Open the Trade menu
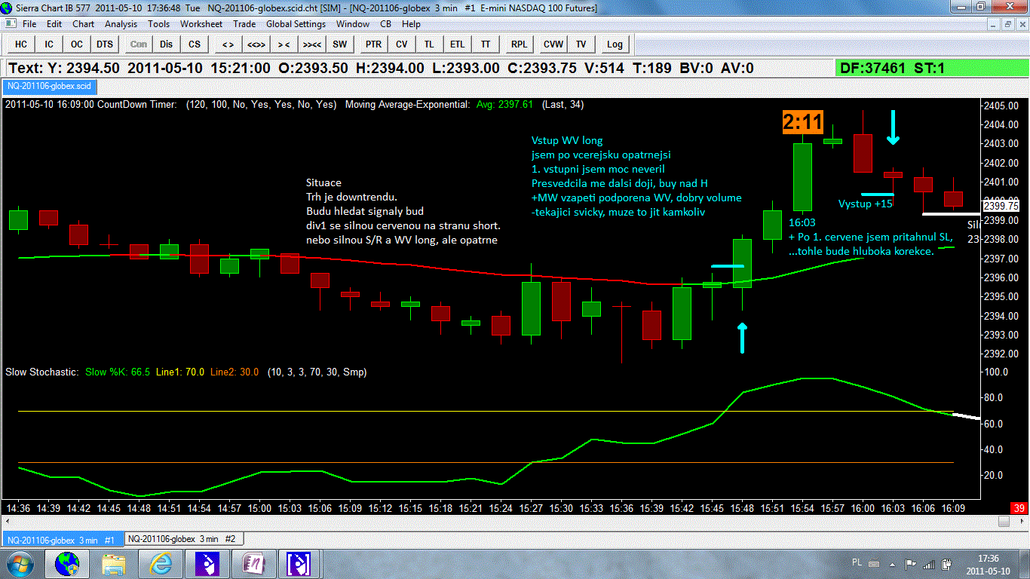Viewport: 1030px width, 579px height. coord(244,24)
